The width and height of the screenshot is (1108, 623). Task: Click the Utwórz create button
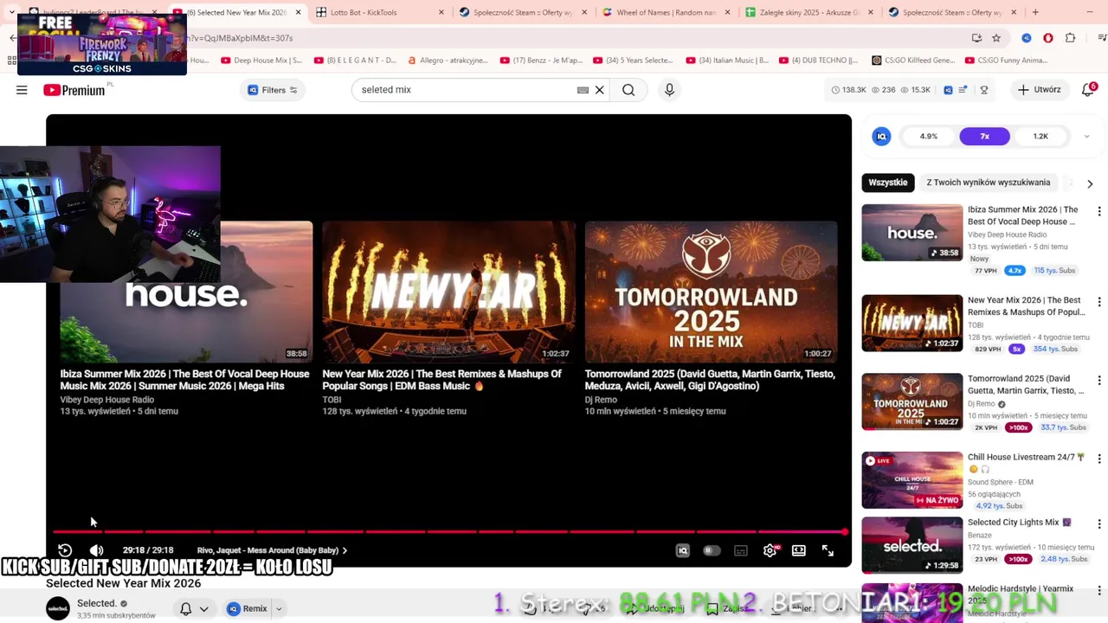tap(1039, 90)
